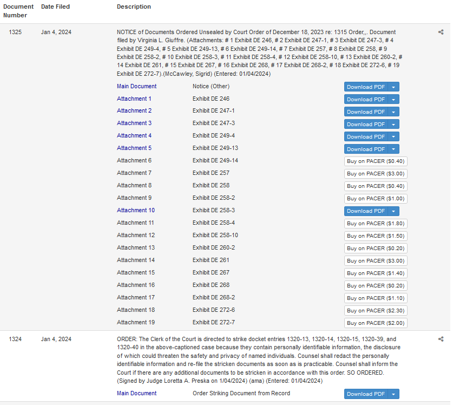This screenshot has height=405, width=453.
Task: Download PDF for Exhibit DE 249-13
Action: pos(366,149)
